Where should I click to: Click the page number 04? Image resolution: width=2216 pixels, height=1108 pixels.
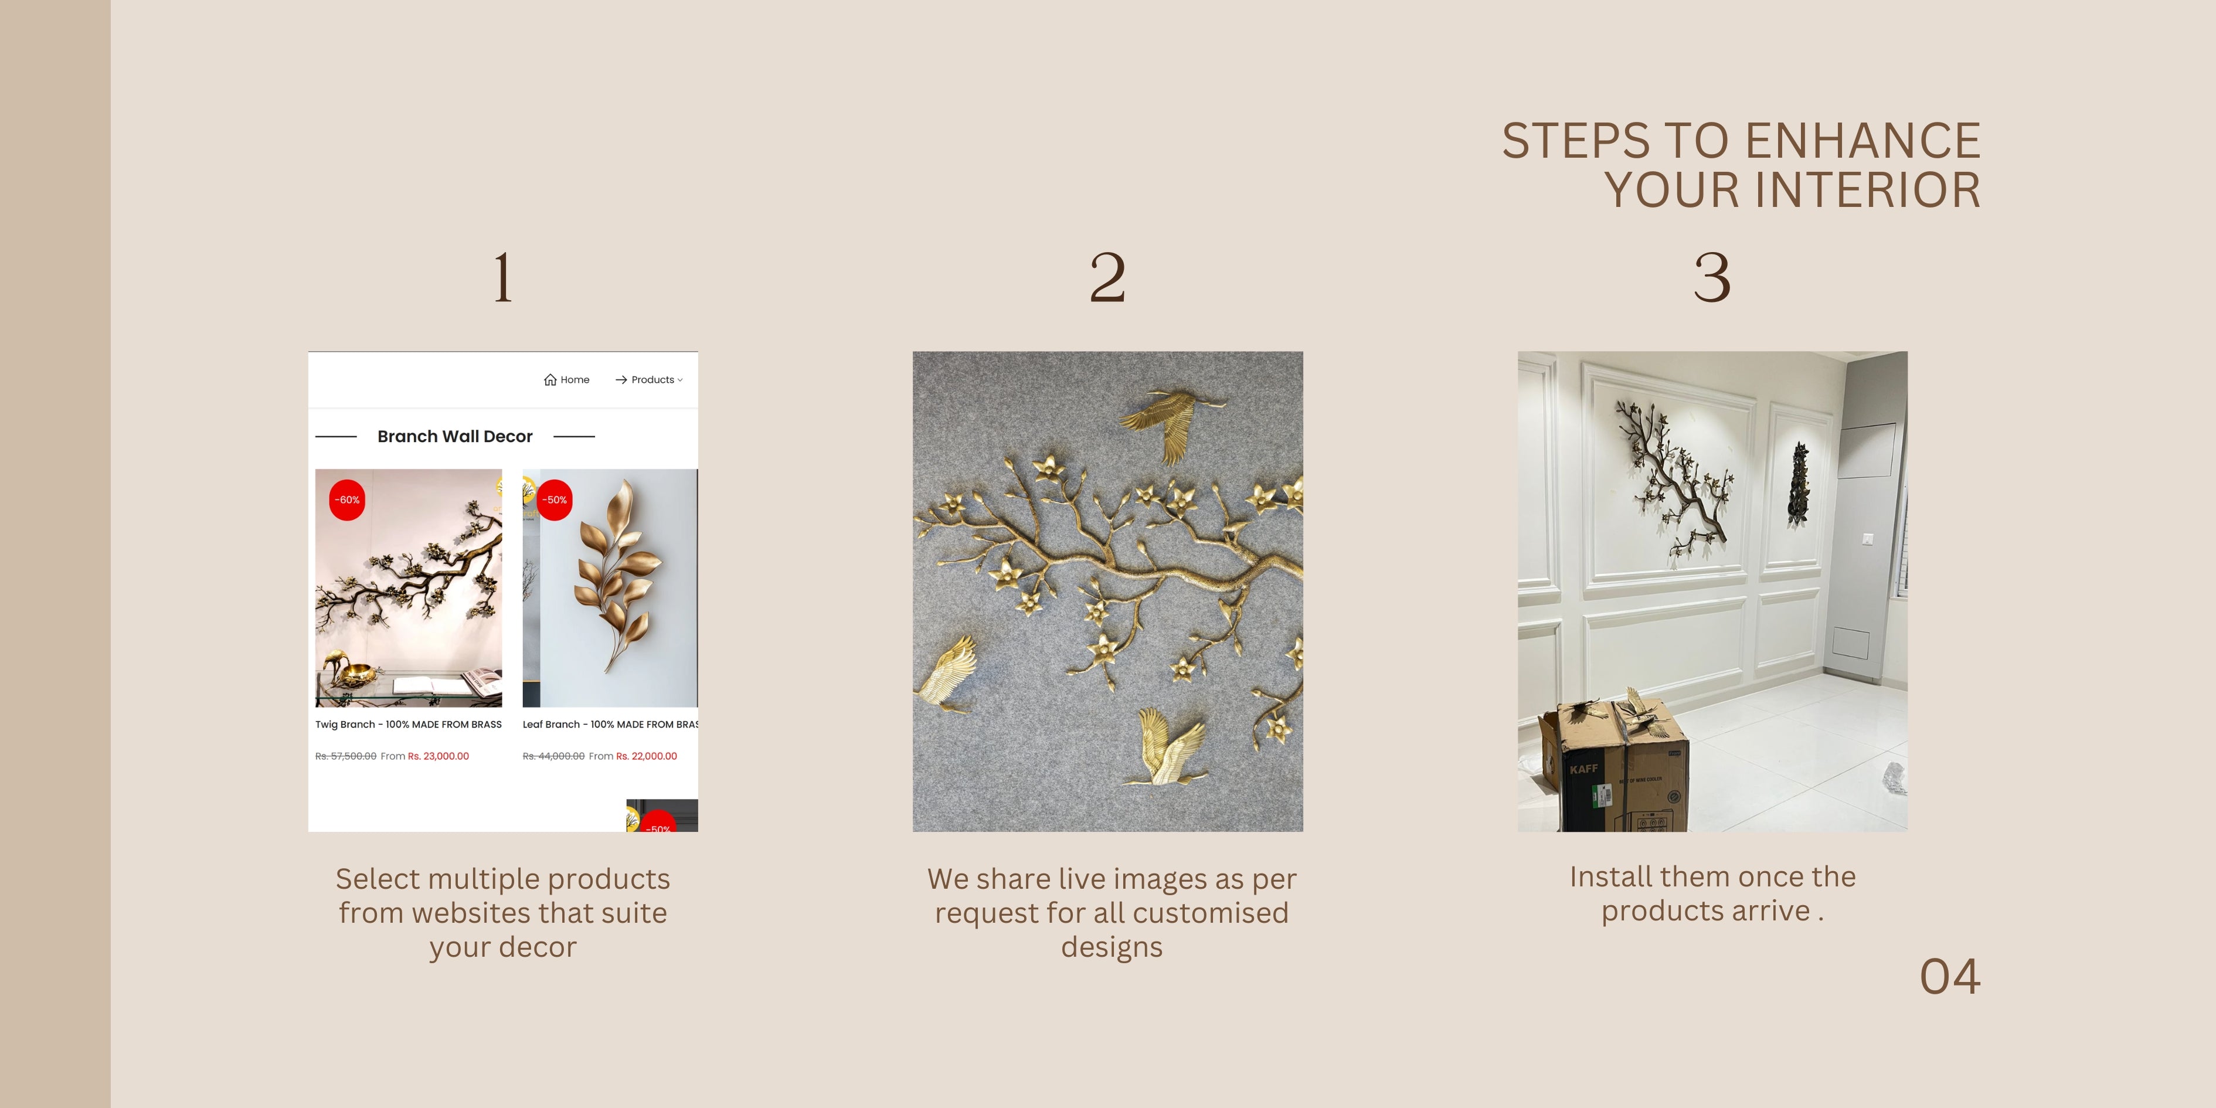[1950, 976]
